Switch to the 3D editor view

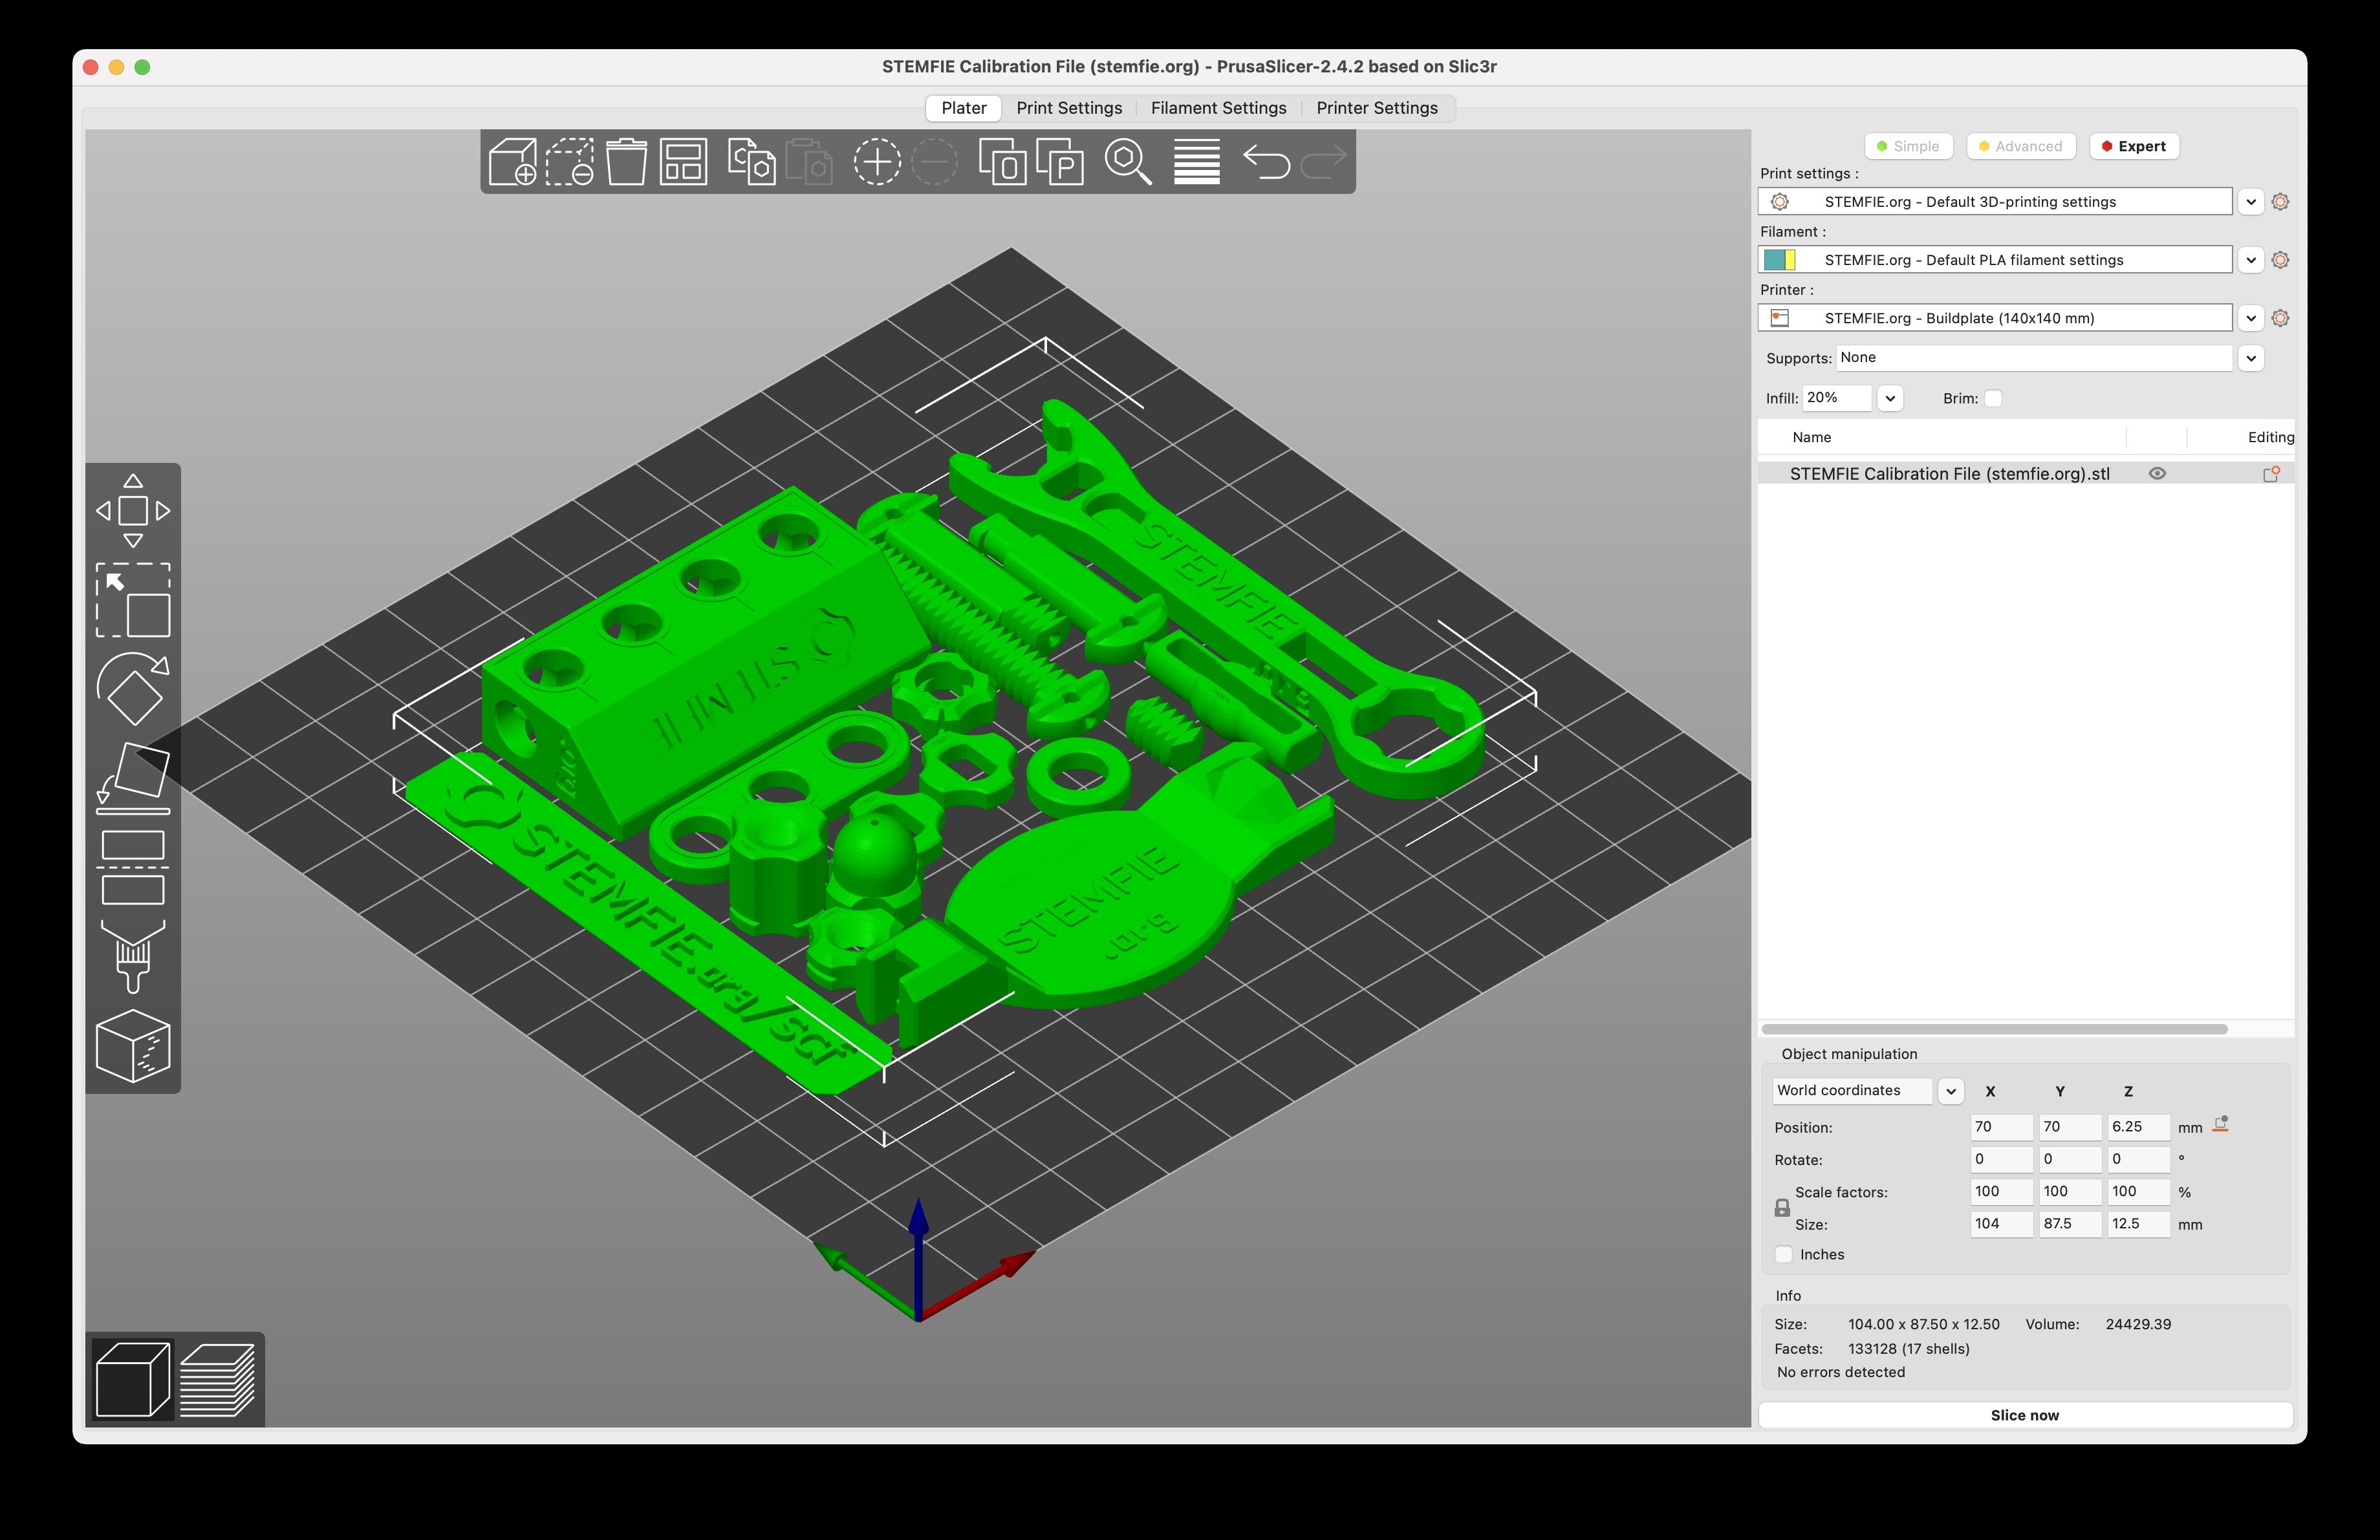(133, 1380)
